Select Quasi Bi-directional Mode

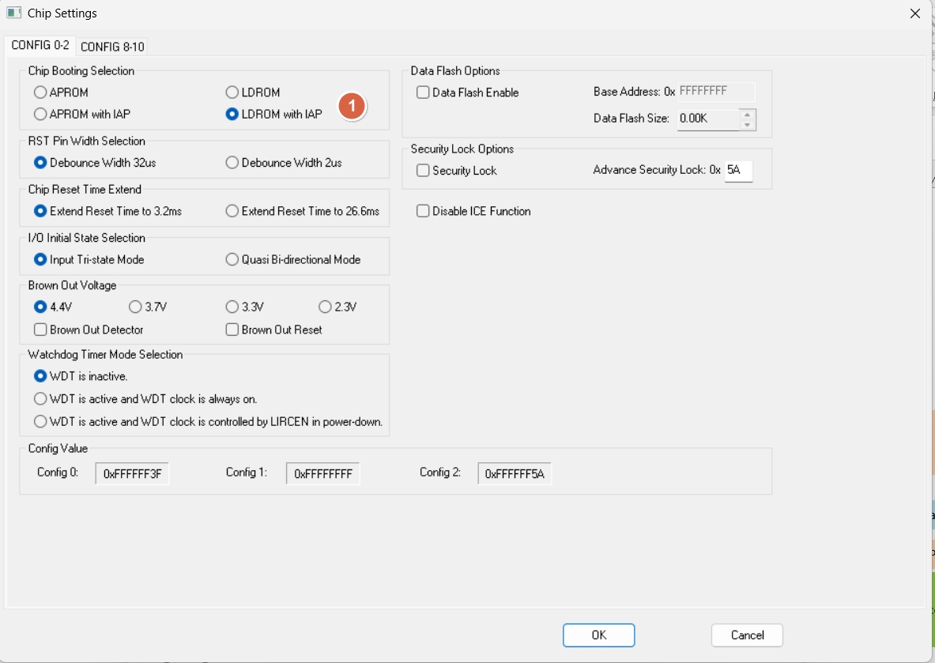pyautogui.click(x=232, y=260)
